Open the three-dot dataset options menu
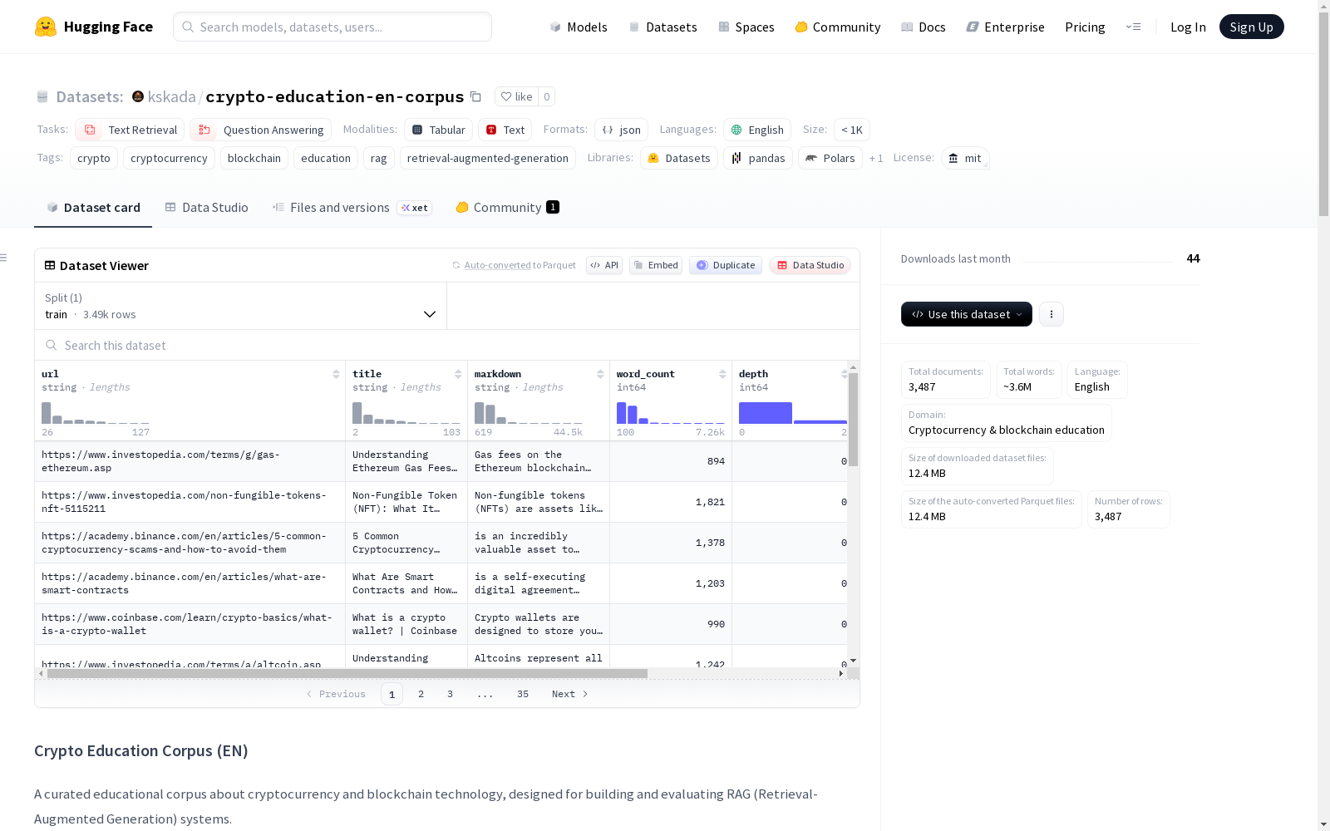 point(1052,314)
